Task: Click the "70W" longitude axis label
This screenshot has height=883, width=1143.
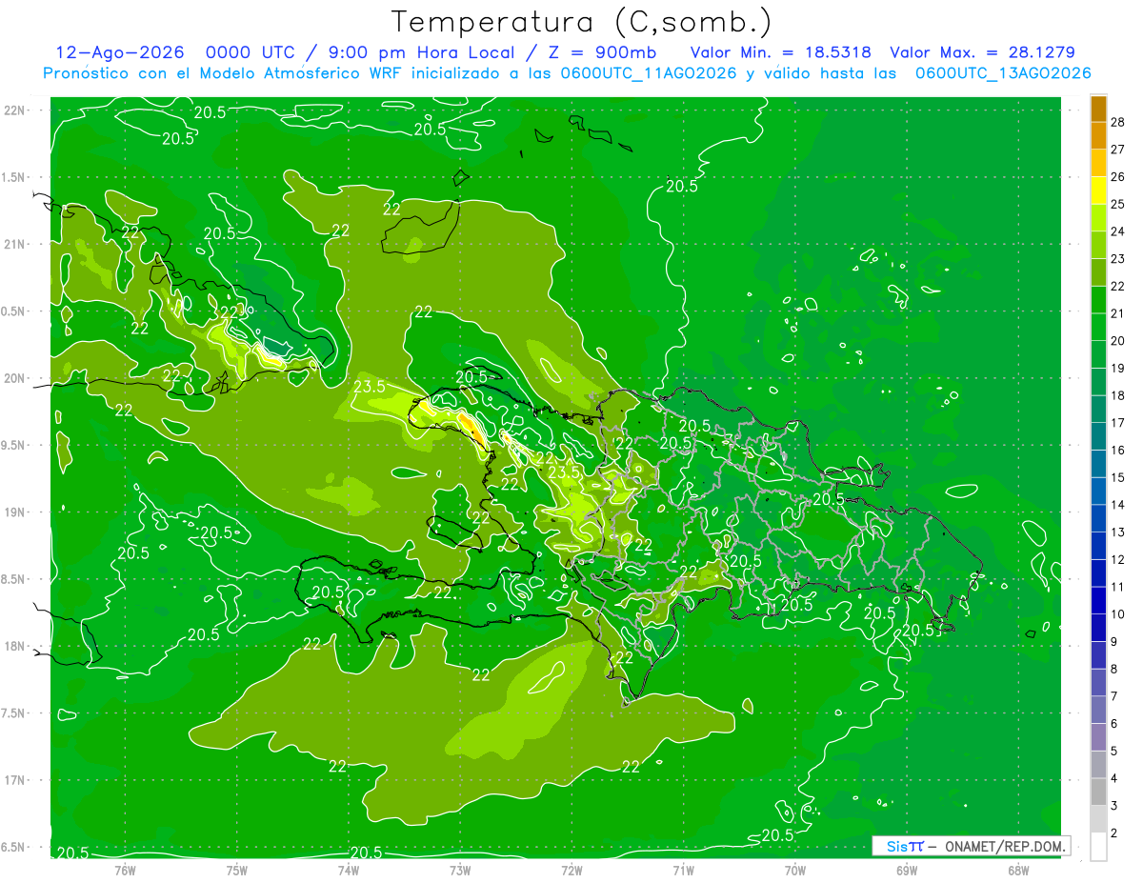Action: [795, 870]
